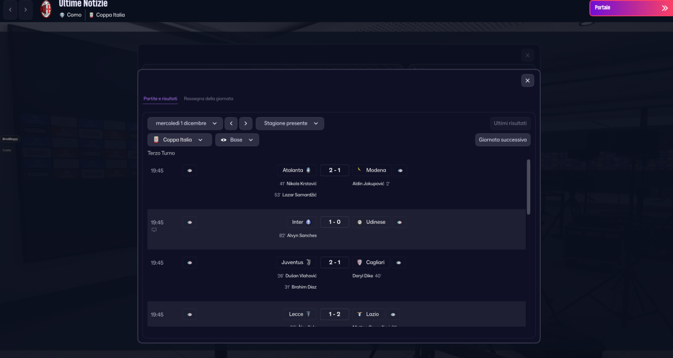Viewport: 673px width, 358px height.
Task: Click icon to the right of Cagliari
Action: (x=399, y=262)
